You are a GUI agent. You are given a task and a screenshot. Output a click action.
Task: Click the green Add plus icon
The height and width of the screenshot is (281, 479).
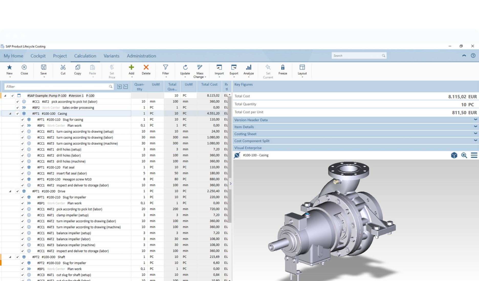[131, 67]
